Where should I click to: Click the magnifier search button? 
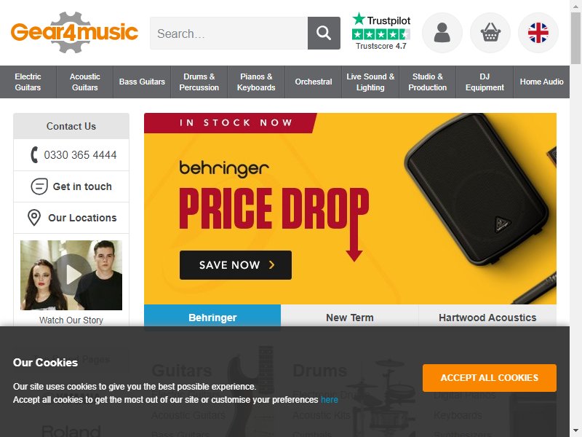(324, 33)
